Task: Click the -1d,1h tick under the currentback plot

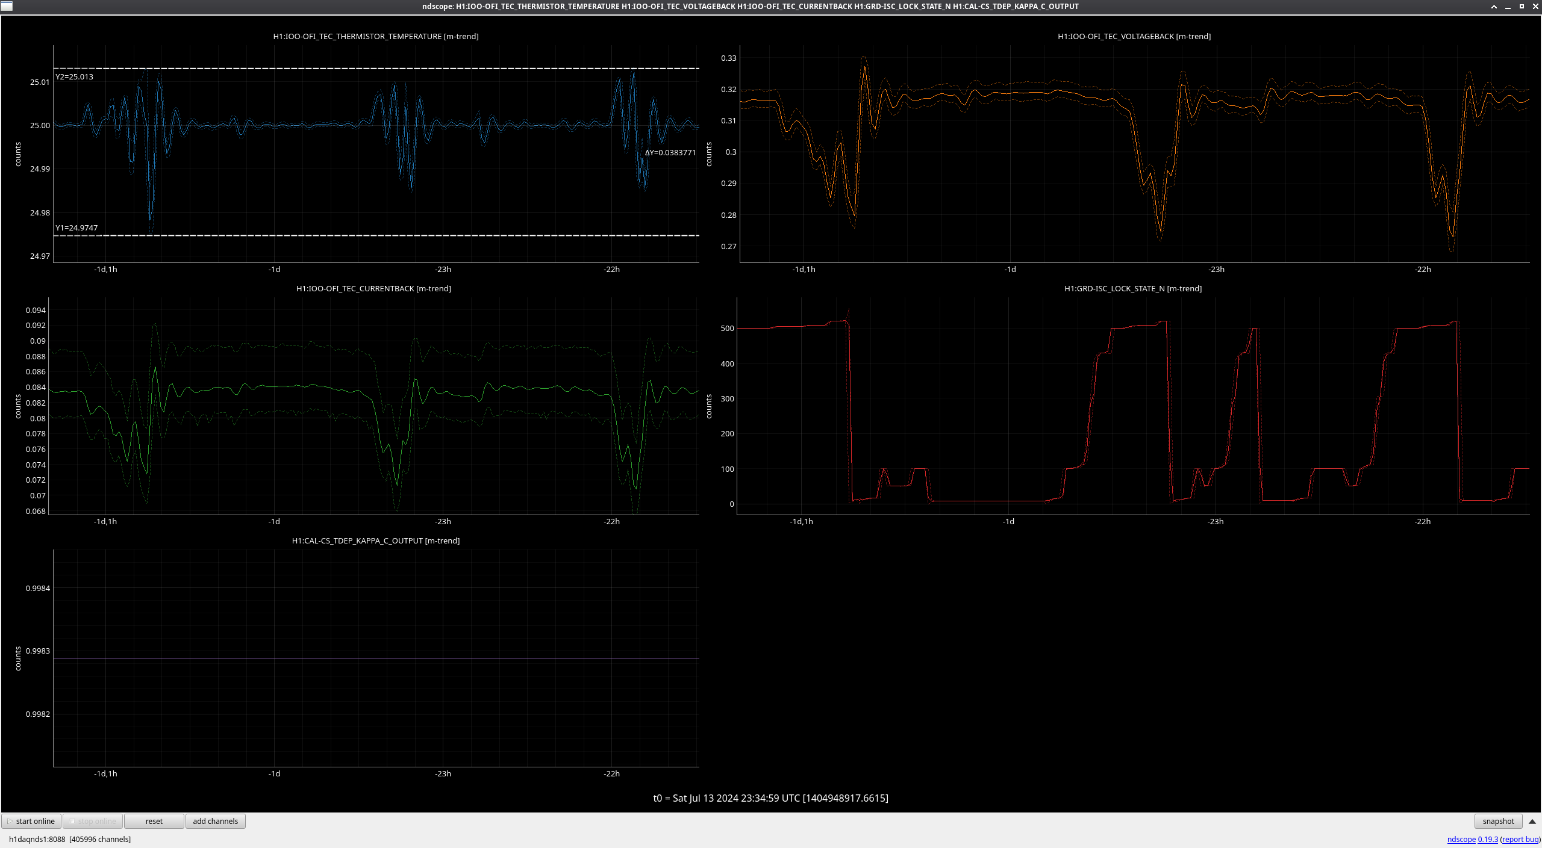Action: point(105,522)
